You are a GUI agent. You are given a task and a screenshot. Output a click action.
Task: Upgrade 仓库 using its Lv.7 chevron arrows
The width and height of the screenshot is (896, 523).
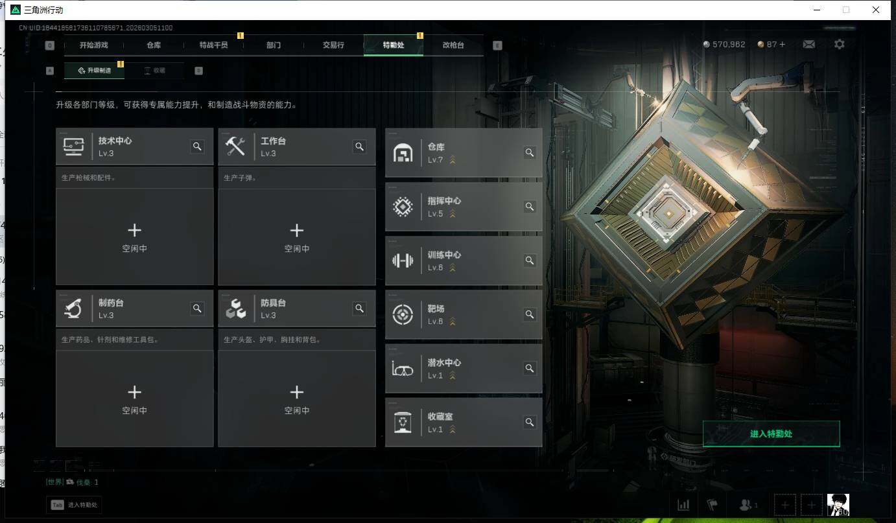click(x=453, y=160)
